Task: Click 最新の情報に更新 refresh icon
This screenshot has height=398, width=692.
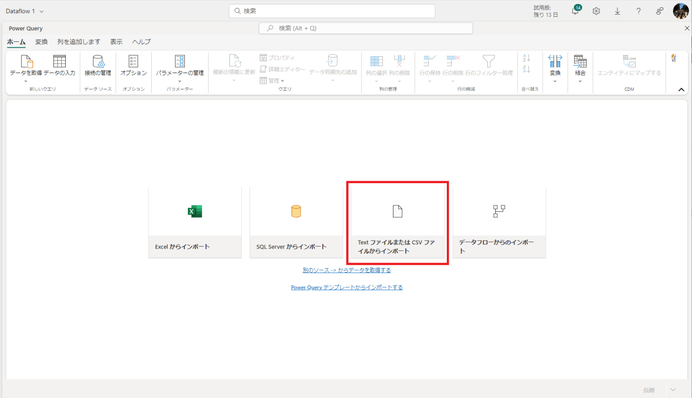Action: (x=234, y=61)
